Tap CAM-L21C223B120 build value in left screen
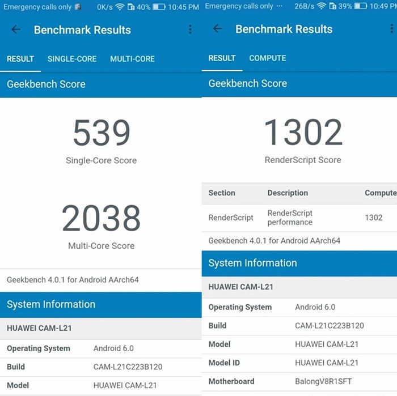 [128, 367]
